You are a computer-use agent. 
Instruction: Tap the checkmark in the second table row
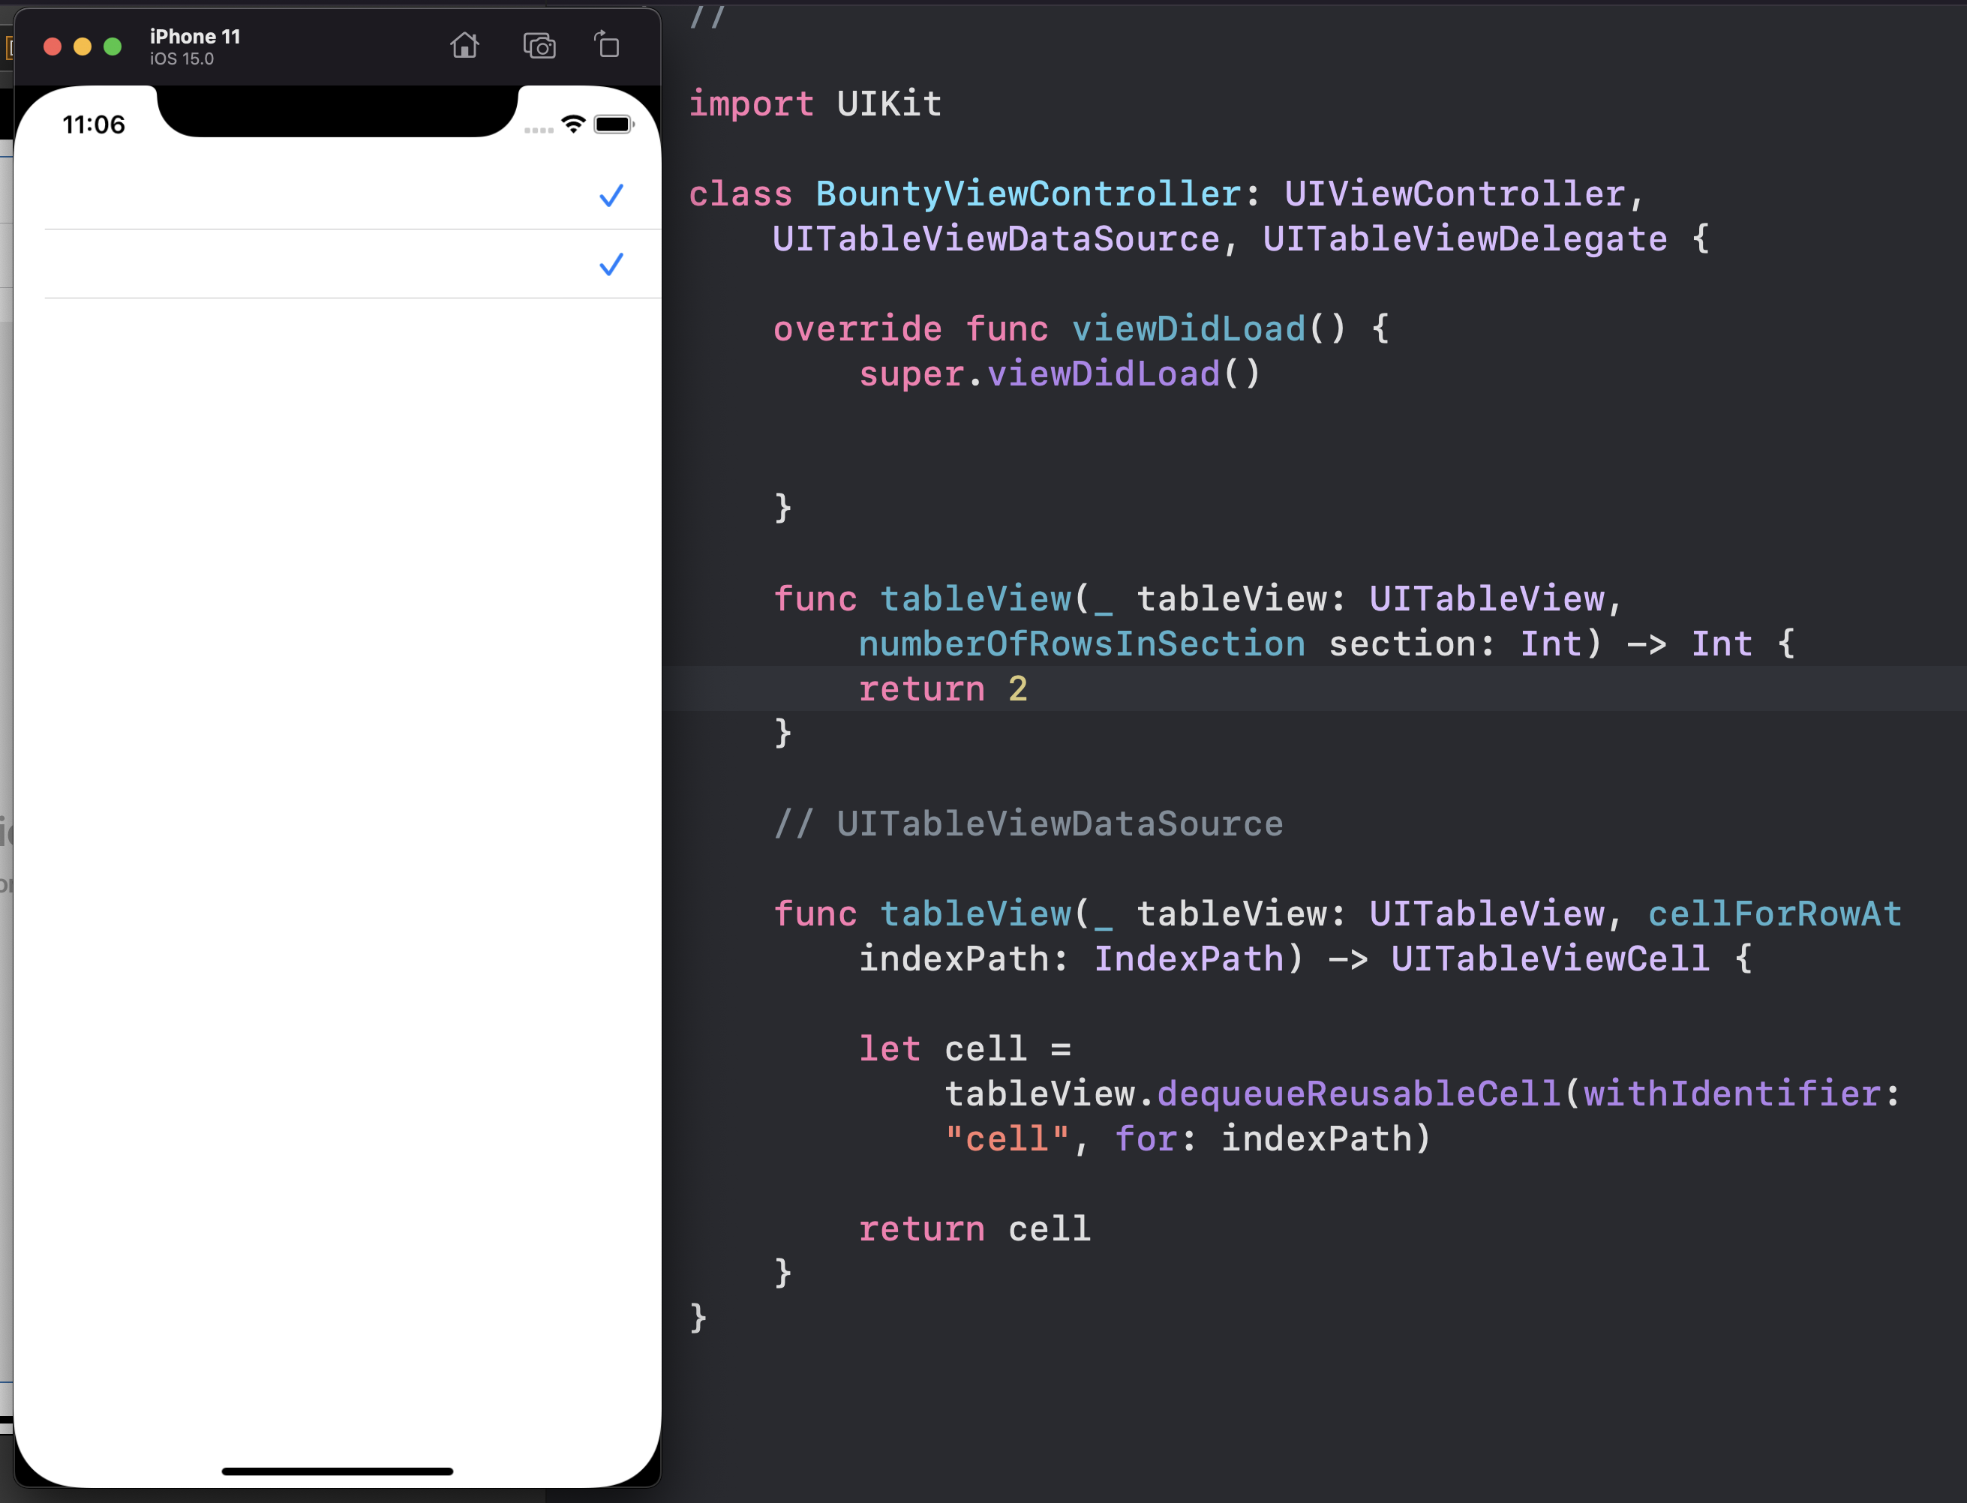(611, 265)
